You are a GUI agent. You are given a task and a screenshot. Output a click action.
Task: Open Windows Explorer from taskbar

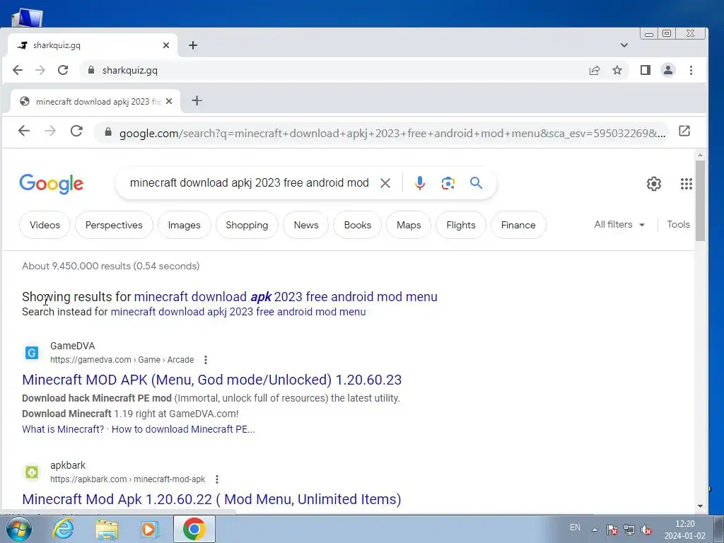pos(107,529)
